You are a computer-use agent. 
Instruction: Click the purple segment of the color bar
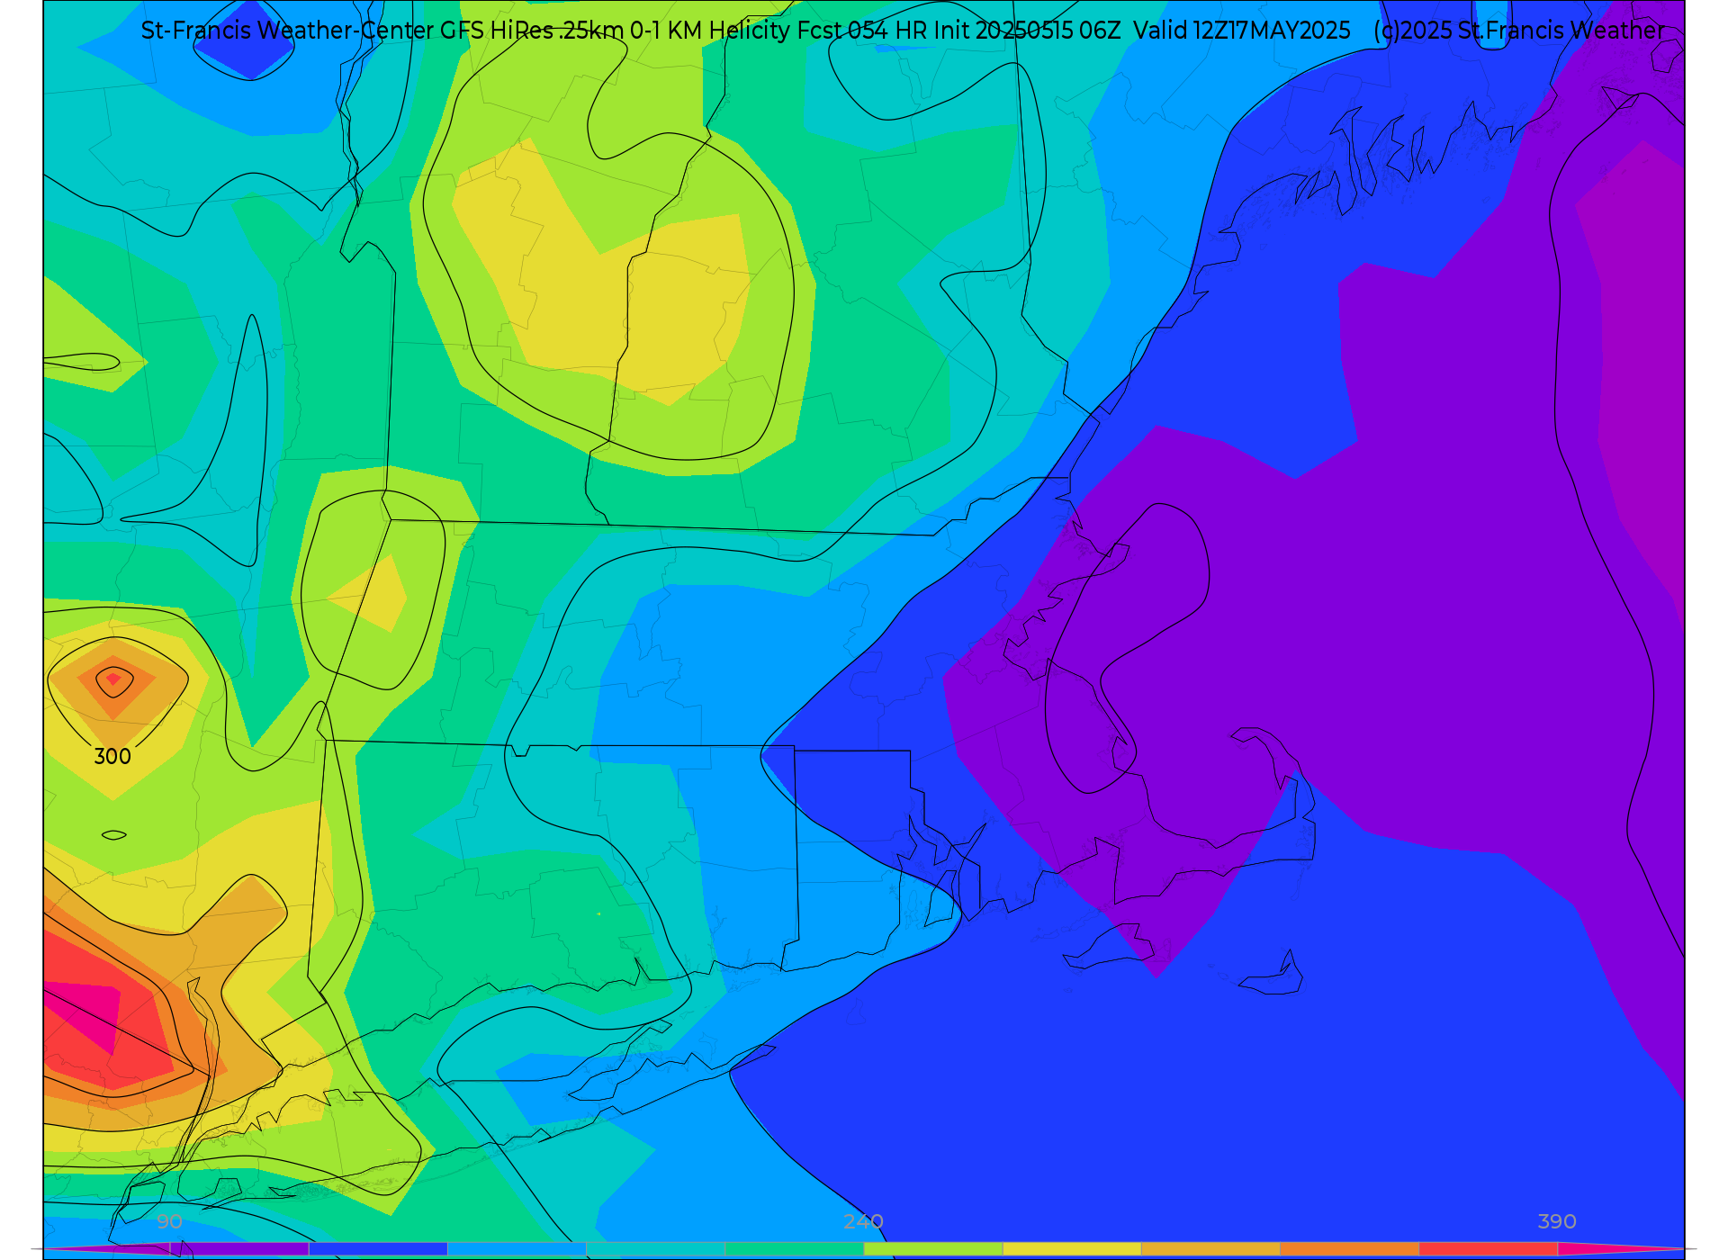[x=239, y=1249]
